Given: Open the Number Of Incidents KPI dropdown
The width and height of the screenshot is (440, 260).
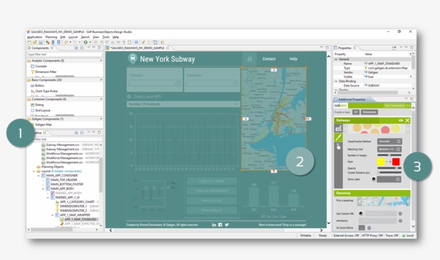Looking at the screenshot, I should pyautogui.click(x=183, y=104).
